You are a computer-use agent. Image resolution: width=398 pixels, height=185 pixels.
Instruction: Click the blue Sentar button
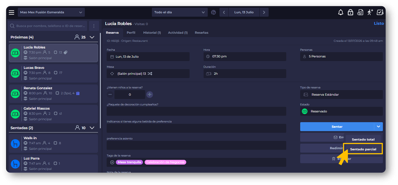(337, 127)
